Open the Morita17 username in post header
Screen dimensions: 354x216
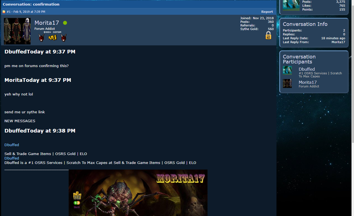click(x=47, y=23)
